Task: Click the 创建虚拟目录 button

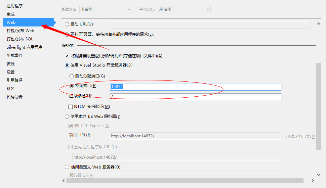Action: click(x=300, y=137)
